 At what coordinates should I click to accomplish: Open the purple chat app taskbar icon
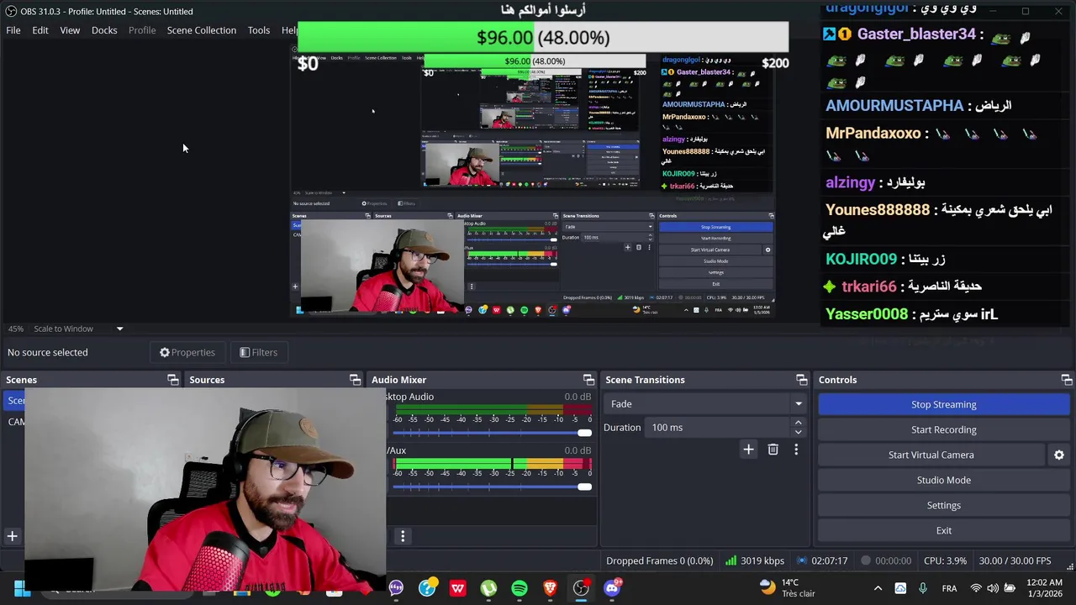point(396,588)
